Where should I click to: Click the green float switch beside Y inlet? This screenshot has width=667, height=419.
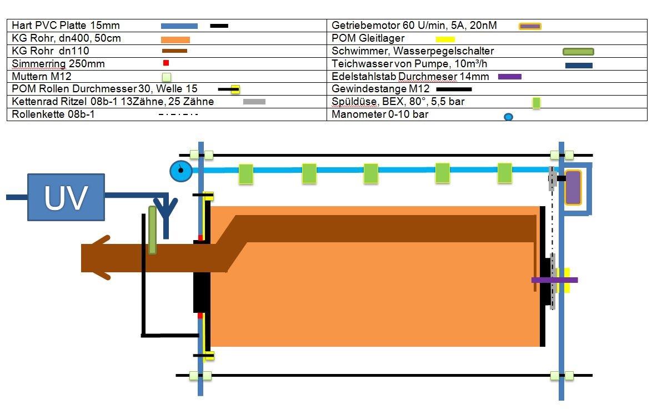tap(152, 230)
